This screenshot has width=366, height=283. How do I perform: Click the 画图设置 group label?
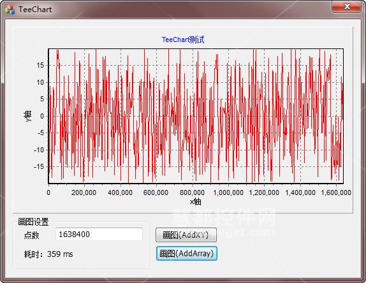tap(33, 222)
